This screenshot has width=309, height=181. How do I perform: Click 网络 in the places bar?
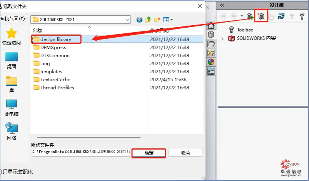click(12, 131)
